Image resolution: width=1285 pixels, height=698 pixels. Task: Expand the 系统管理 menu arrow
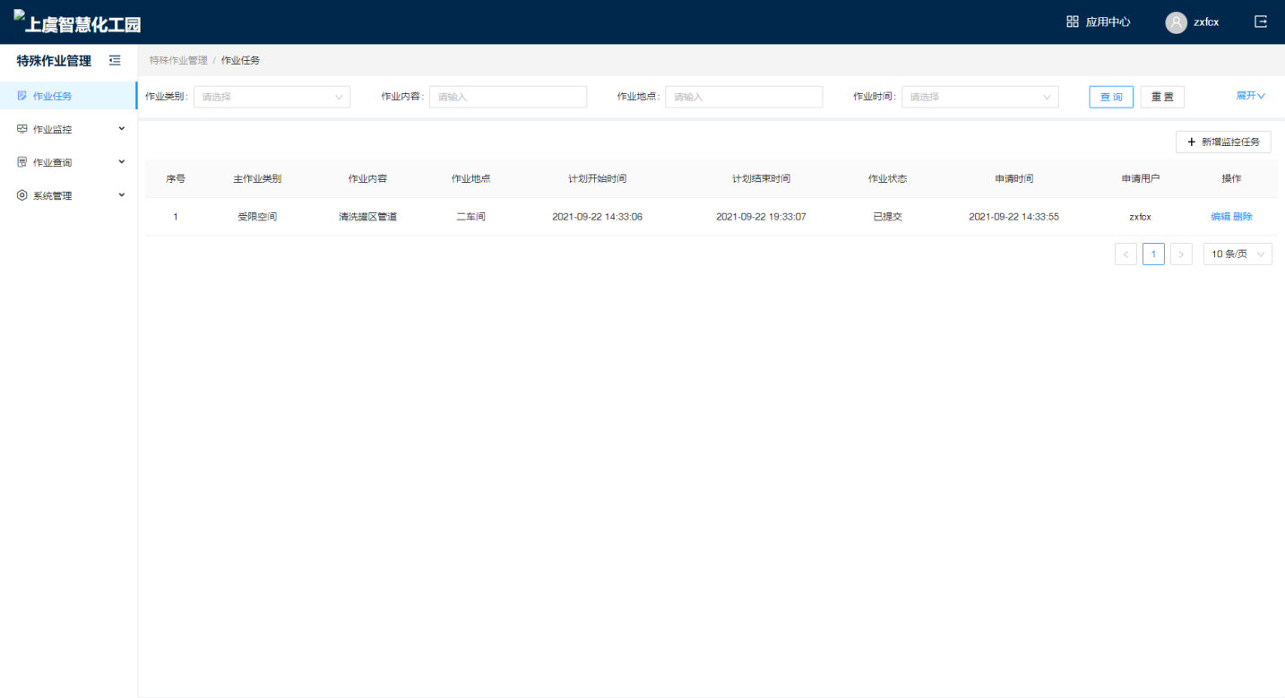[x=122, y=195]
